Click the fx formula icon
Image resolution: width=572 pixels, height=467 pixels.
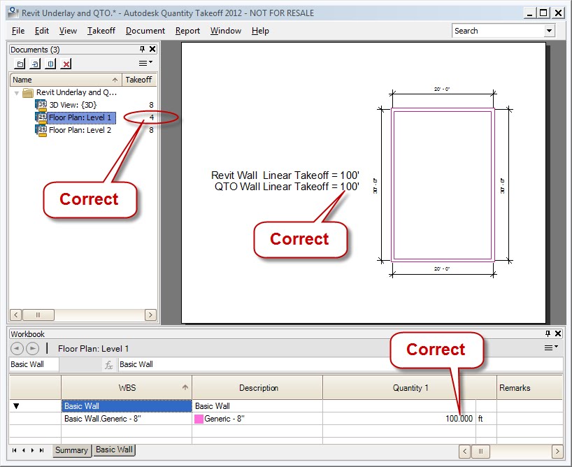click(108, 365)
